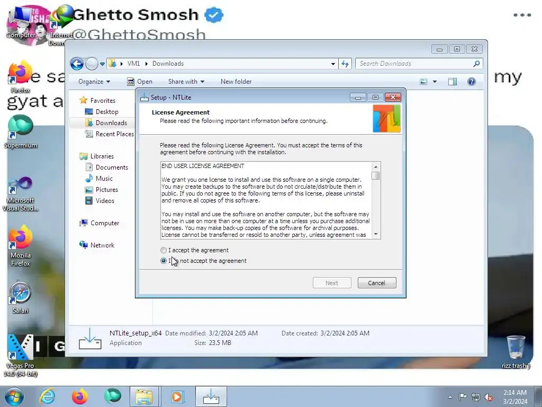Screen dimensions: 542x407
Task: Click the muted volume tray icon
Action: 489,397
